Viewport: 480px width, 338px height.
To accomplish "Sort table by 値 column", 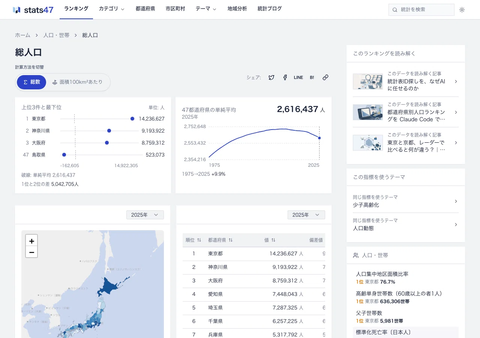I will click(x=270, y=240).
